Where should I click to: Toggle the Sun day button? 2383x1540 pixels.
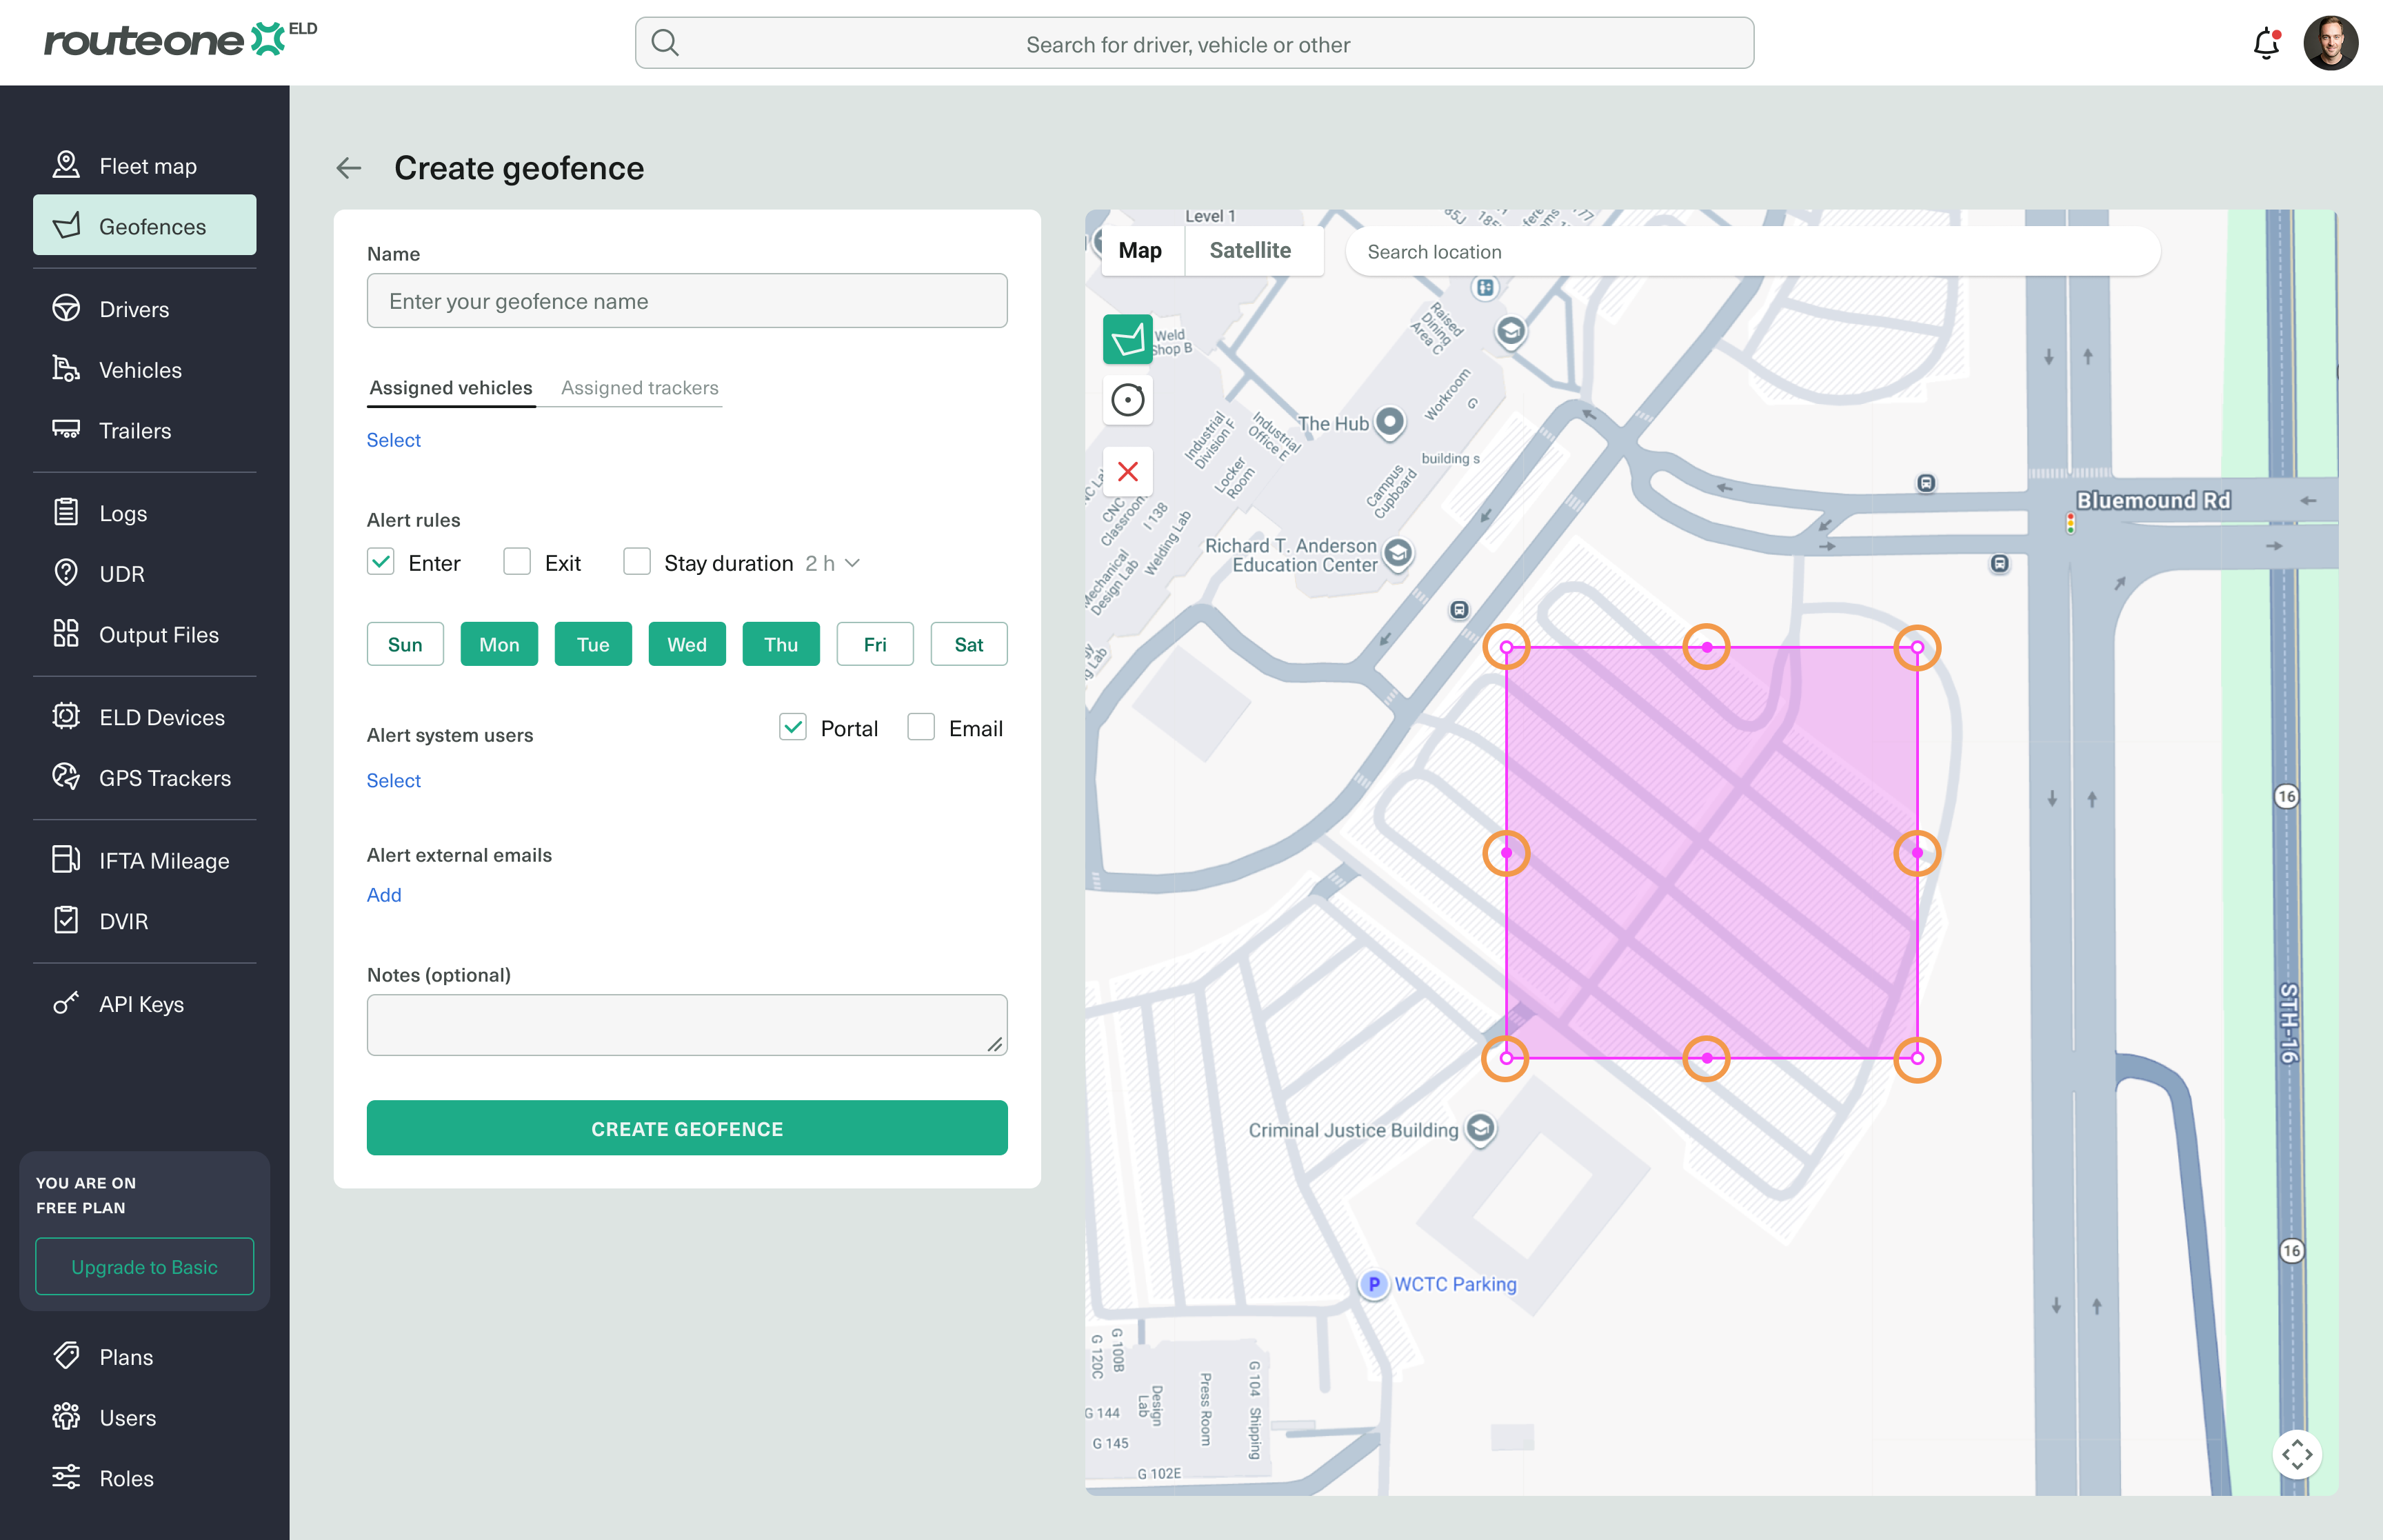(x=405, y=644)
